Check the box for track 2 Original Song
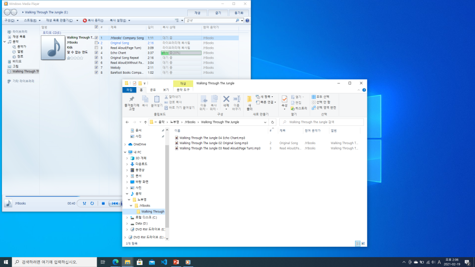 [96, 43]
